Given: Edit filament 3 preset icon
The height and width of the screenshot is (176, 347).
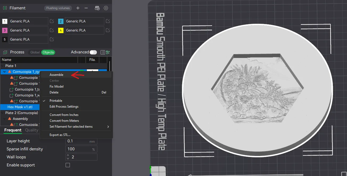Looking at the screenshot, I should click(52, 30).
